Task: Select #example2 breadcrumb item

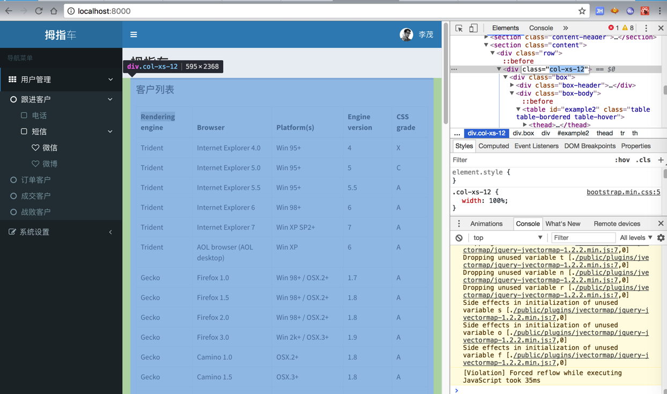Action: tap(573, 133)
